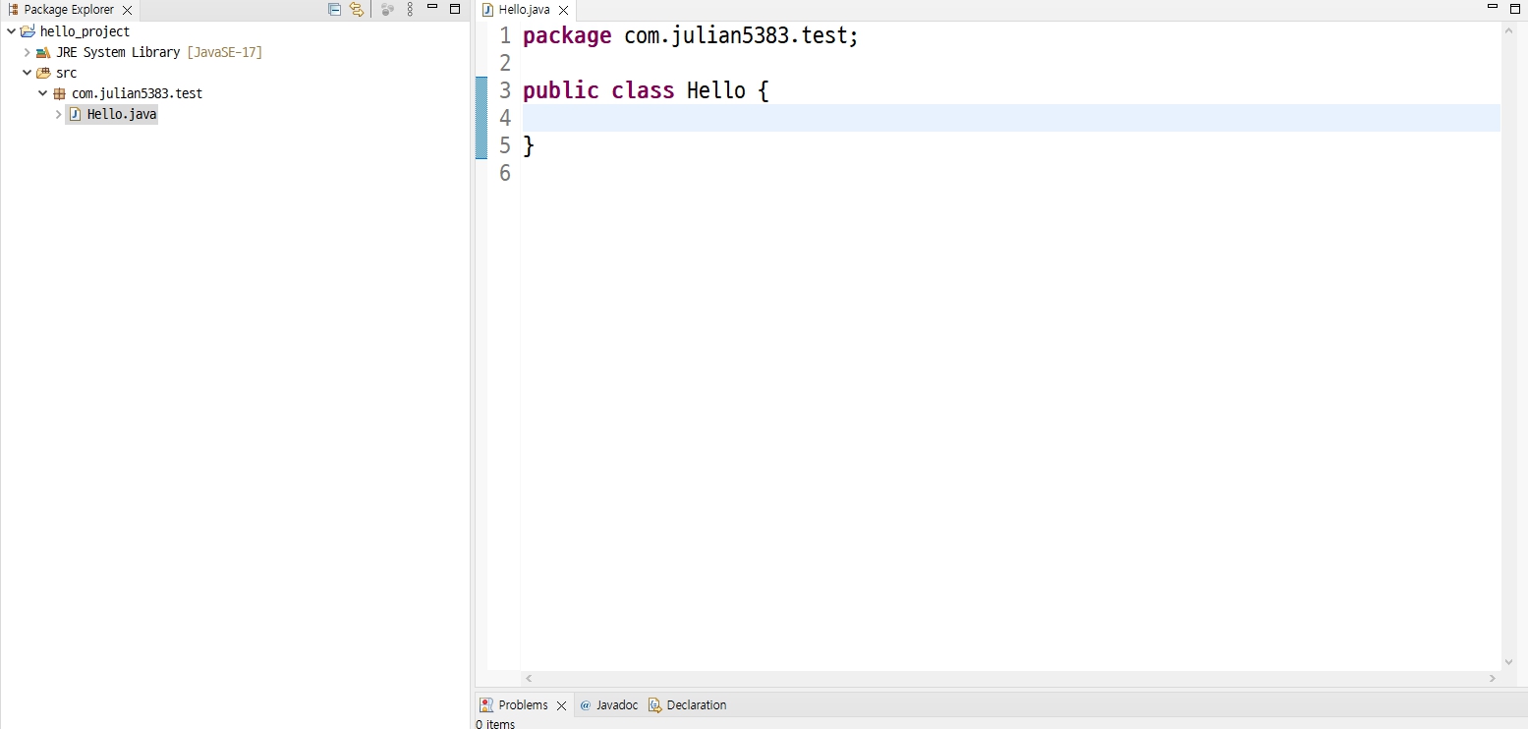Close the Package Explorer tab

[127, 10]
